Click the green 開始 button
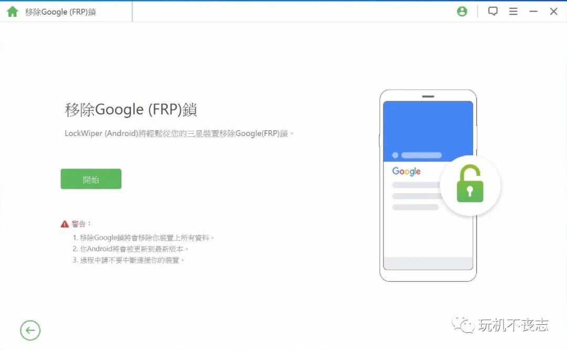This screenshot has width=567, height=350. click(91, 179)
